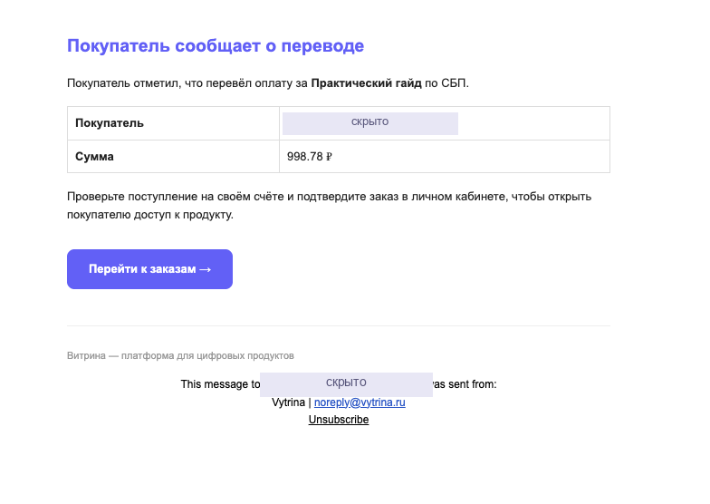Click the paragraph starting 'Проверьте поступление'
This screenshot has height=504, width=710.
tap(330, 205)
